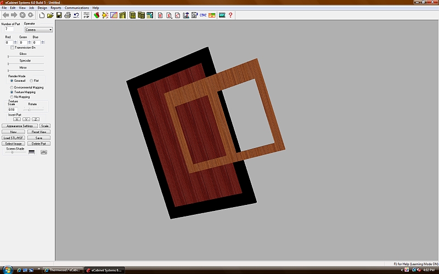Click the red question mark Help icon
Viewport: 439px width, 274px height.
click(230, 15)
